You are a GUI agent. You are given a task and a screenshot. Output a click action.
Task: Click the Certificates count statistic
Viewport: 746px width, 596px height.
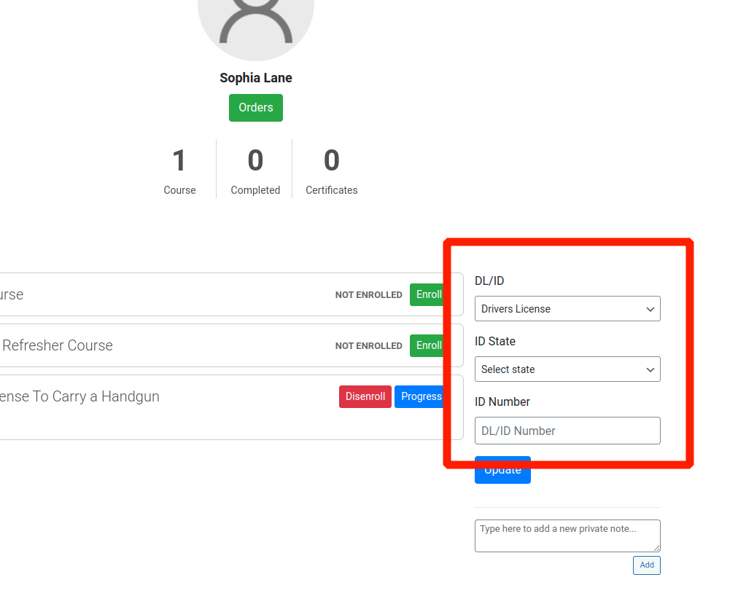click(332, 170)
